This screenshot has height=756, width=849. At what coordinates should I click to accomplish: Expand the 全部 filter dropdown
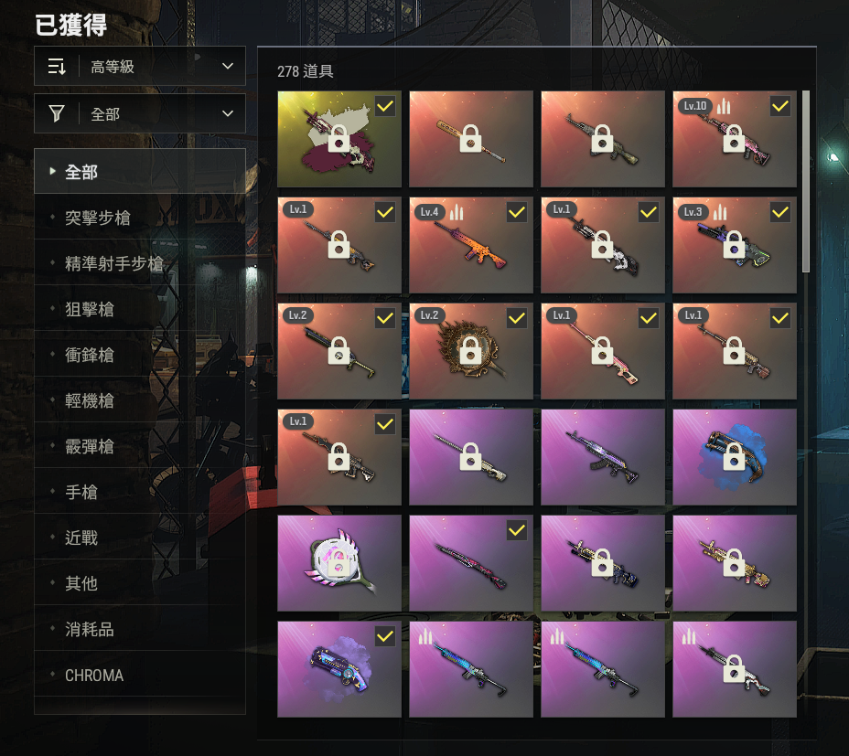click(140, 113)
